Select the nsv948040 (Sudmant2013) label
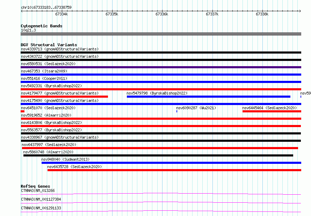This screenshot has width=311, height=216. click(x=65, y=159)
